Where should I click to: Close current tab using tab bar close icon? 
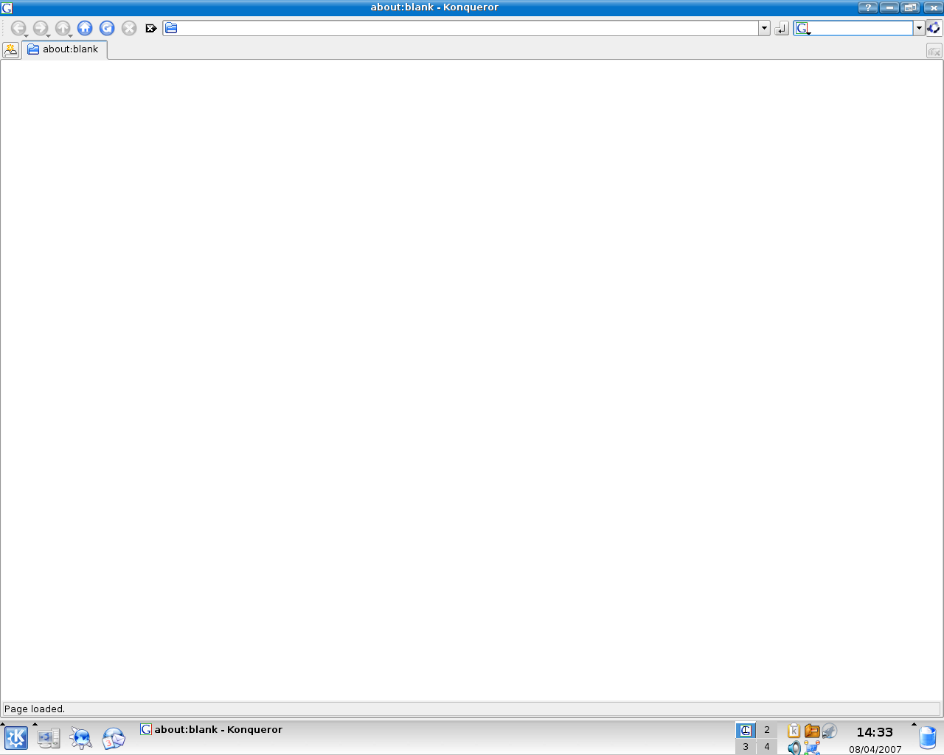(x=934, y=51)
